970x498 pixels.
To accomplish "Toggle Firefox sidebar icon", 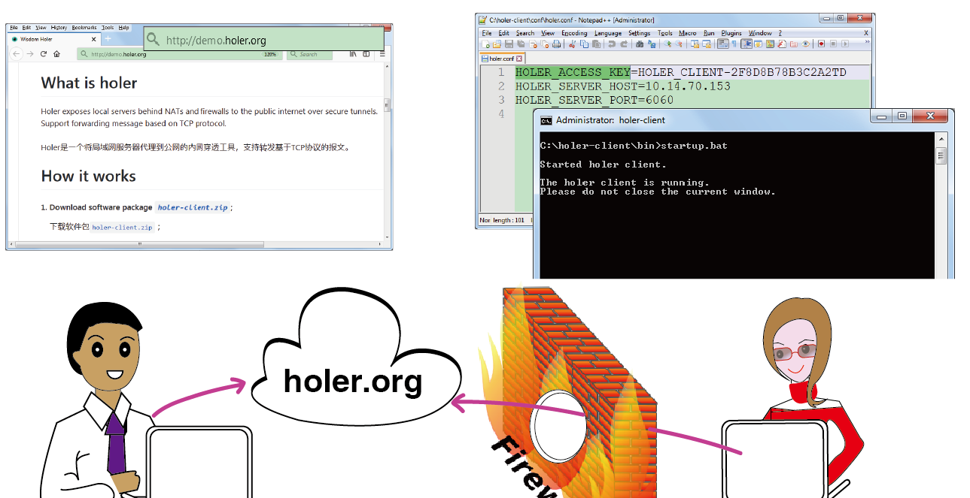I will pyautogui.click(x=366, y=54).
